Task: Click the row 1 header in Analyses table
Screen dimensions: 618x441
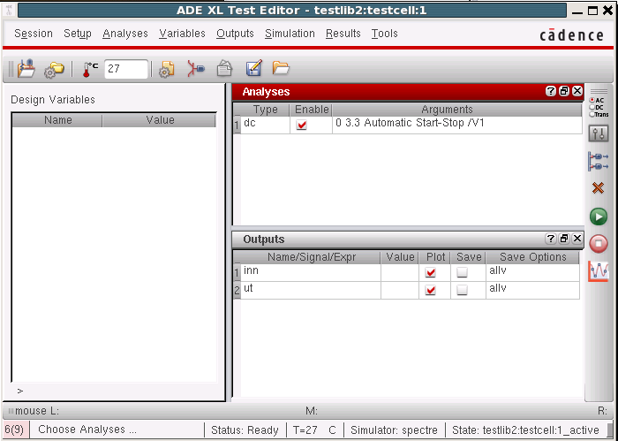Action: (237, 125)
